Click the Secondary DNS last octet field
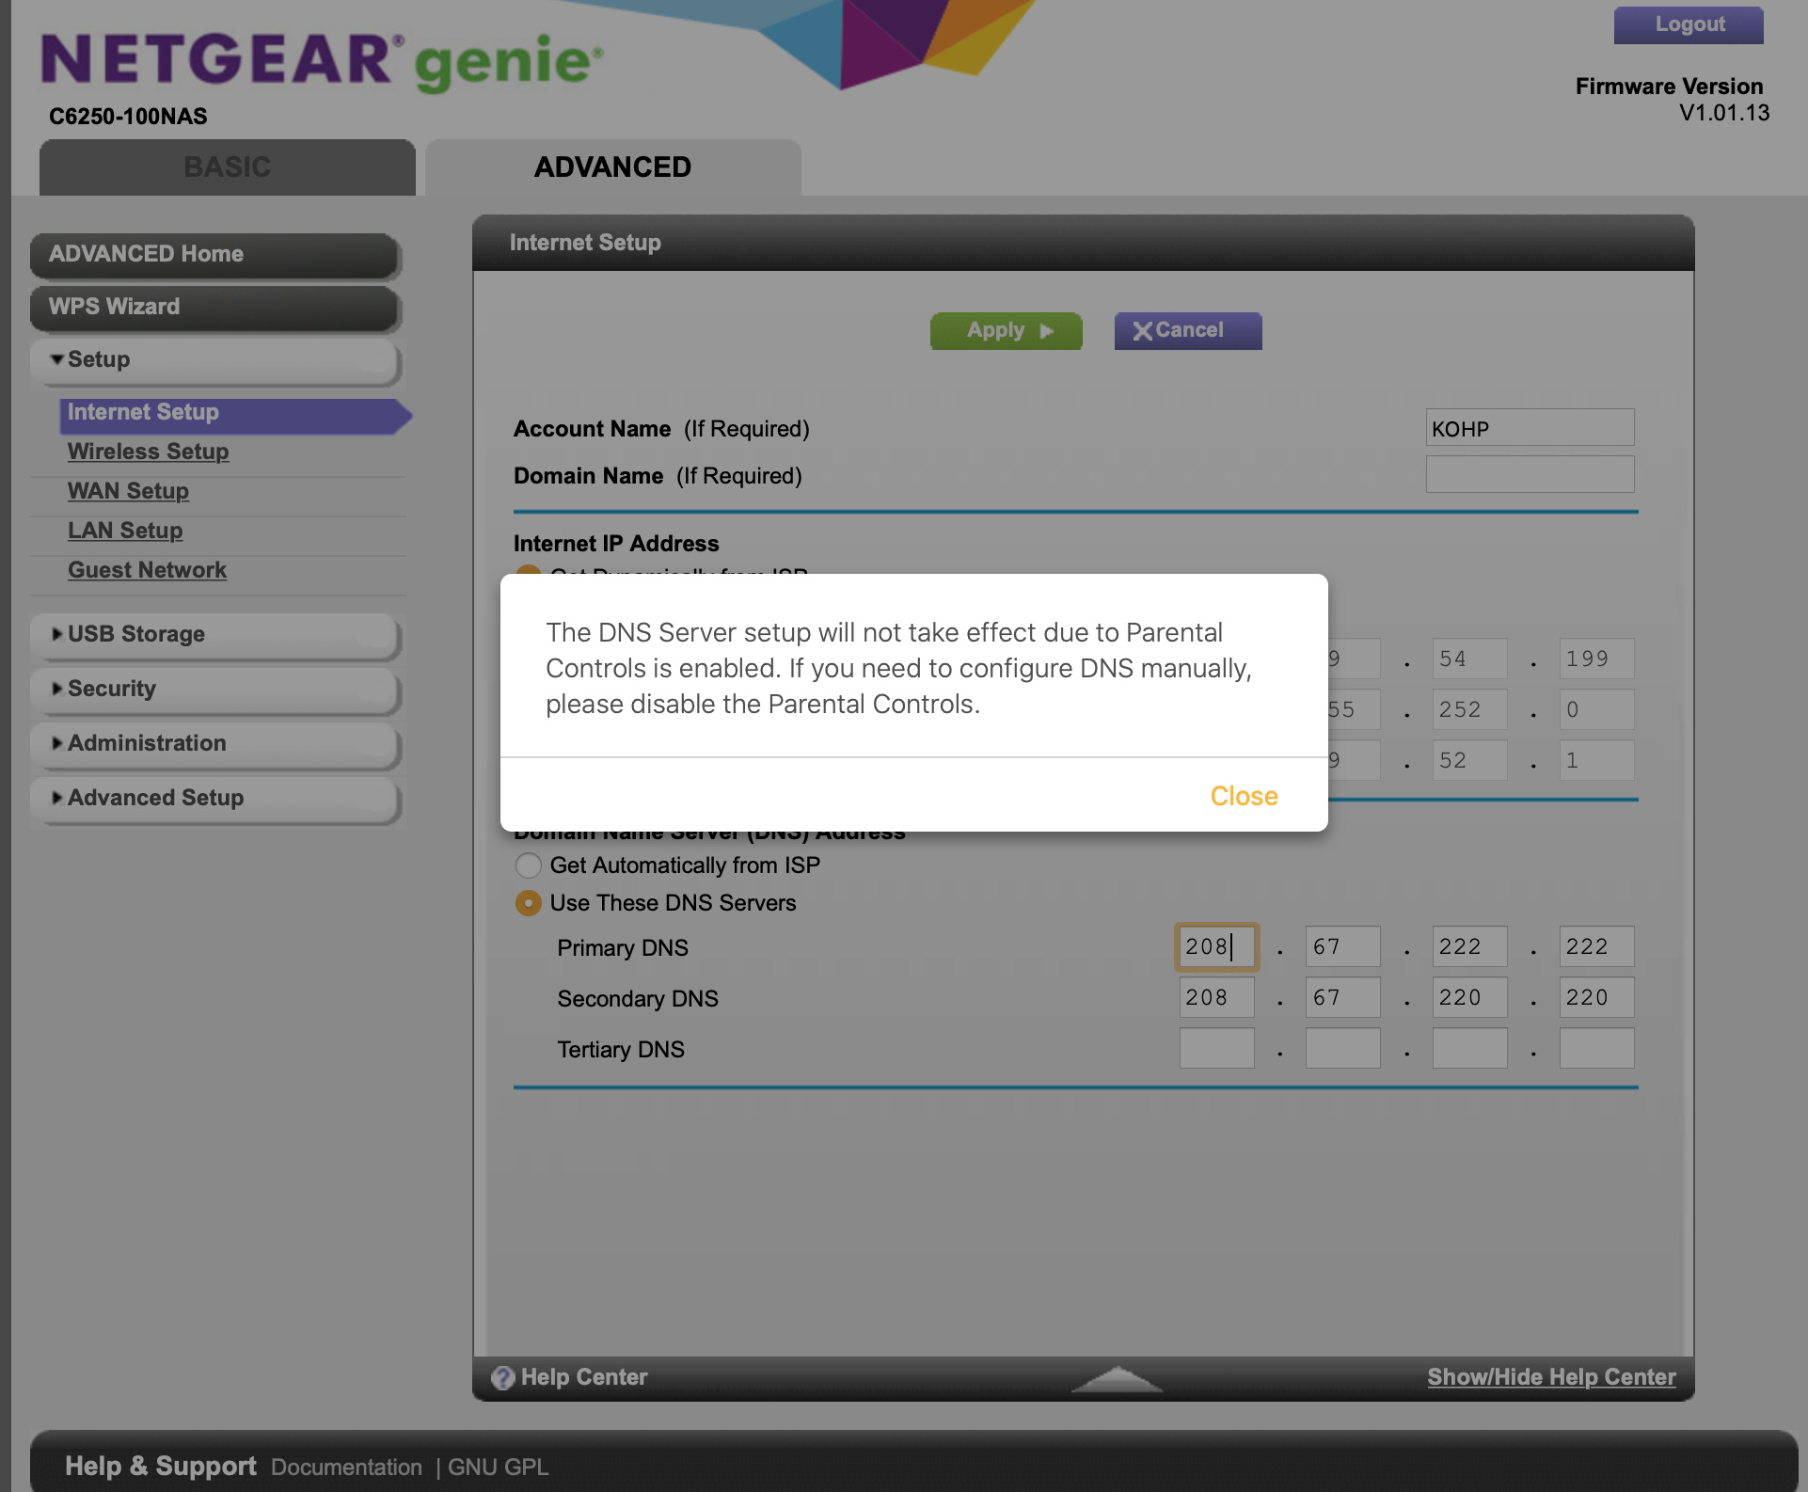Image resolution: width=1808 pixels, height=1492 pixels. (x=1596, y=997)
